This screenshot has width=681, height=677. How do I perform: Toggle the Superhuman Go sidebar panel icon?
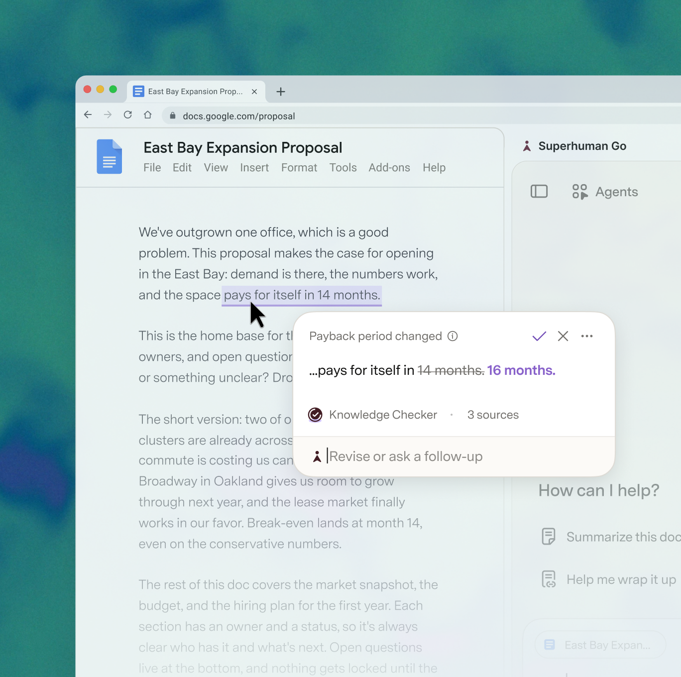pos(539,192)
